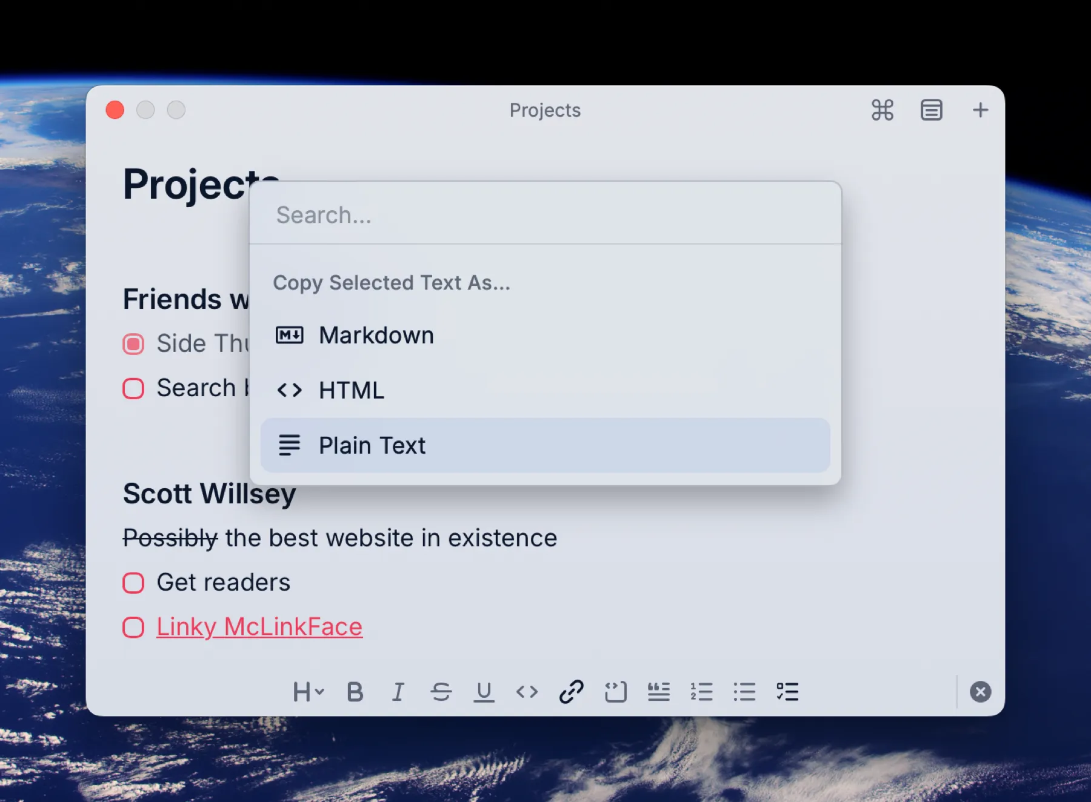Toggle bold formatting in the toolbar
This screenshot has height=802, width=1091.
(356, 691)
